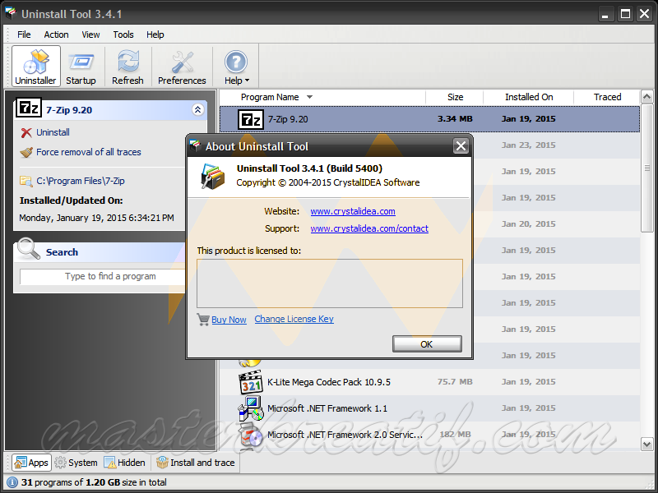Click the shopping cart Buy Now icon
658x493 pixels.
(203, 320)
